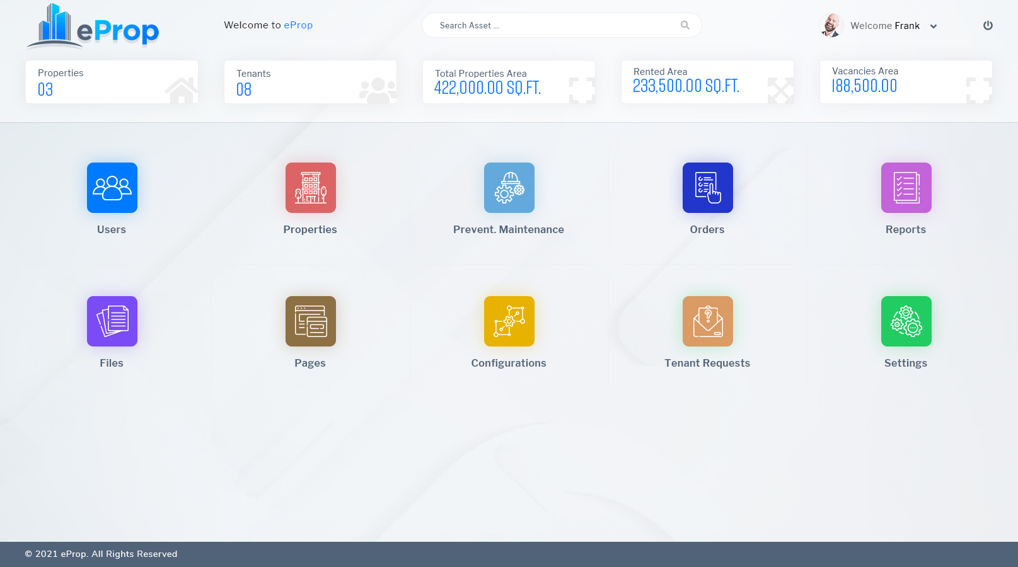Viewport: 1018px width, 567px height.
Task: Open the Users module icon
Action: coord(112,187)
